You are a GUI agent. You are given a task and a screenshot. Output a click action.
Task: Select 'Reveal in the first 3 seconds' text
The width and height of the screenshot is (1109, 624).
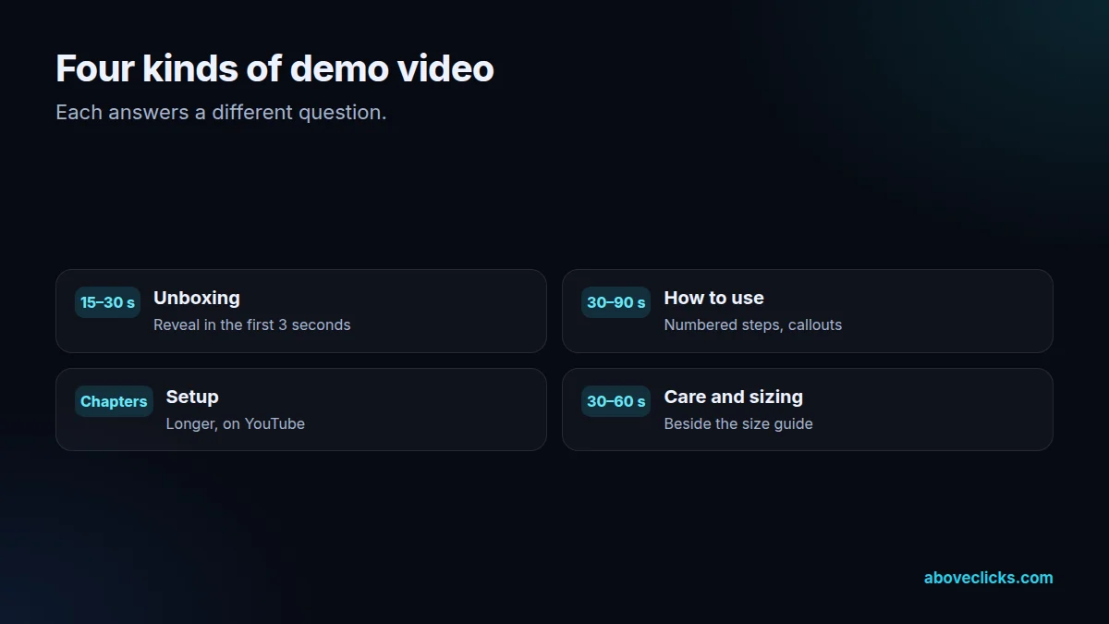(252, 324)
